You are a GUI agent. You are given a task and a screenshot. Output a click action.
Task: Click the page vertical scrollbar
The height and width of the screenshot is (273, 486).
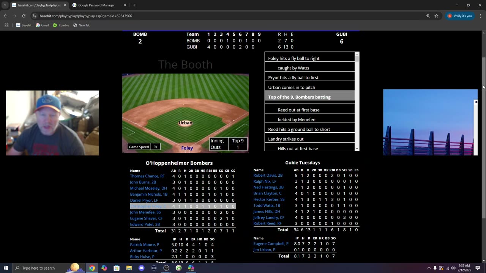484,138
